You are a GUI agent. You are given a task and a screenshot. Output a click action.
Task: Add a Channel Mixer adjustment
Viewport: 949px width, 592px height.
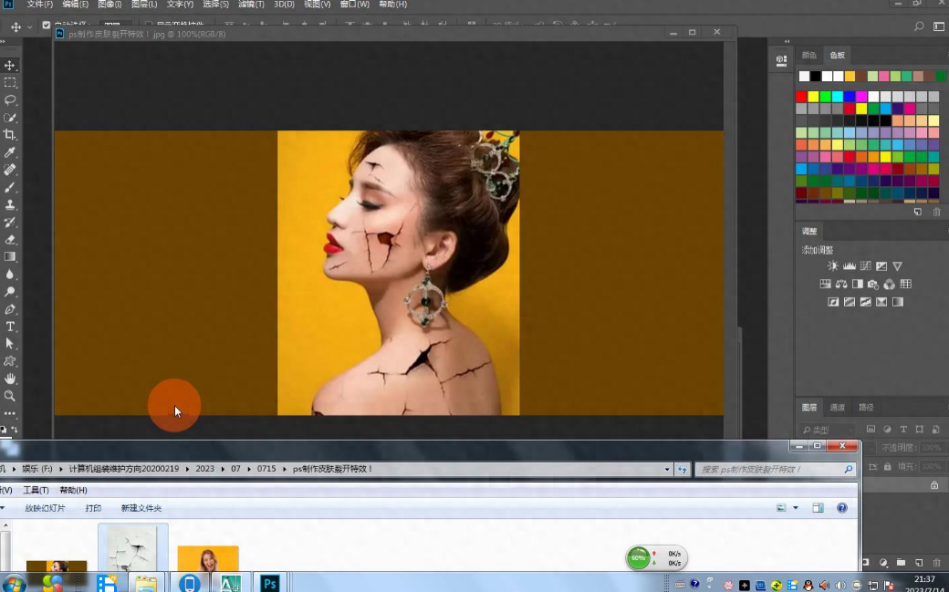[889, 284]
